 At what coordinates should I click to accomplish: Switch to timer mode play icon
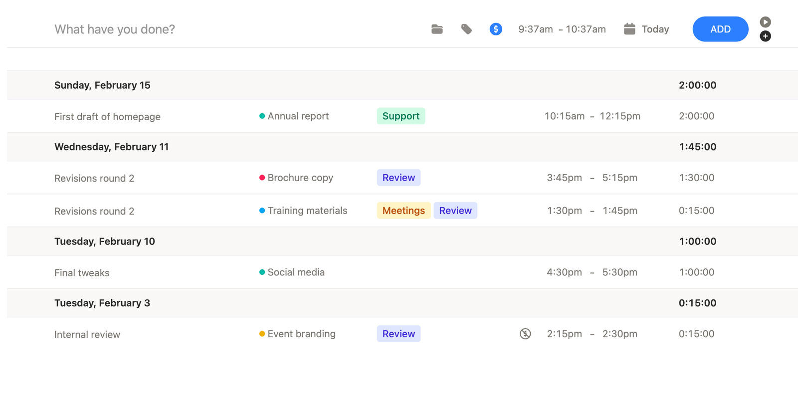pyautogui.click(x=765, y=22)
